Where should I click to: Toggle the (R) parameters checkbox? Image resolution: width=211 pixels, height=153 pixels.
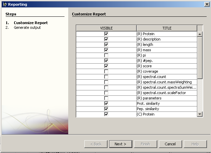tap(106, 98)
